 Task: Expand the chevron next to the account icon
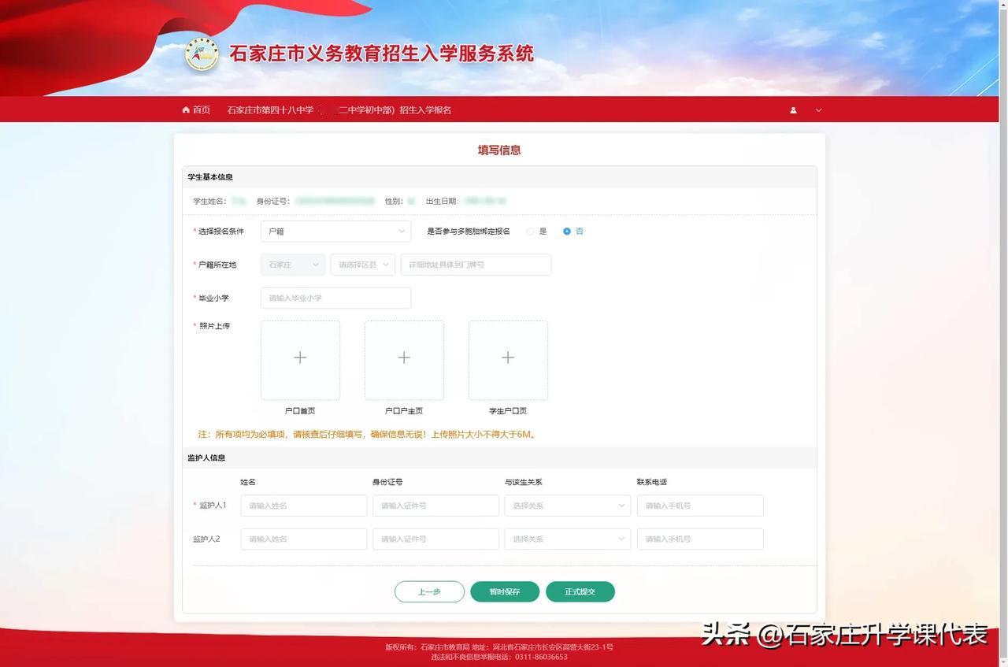click(818, 110)
